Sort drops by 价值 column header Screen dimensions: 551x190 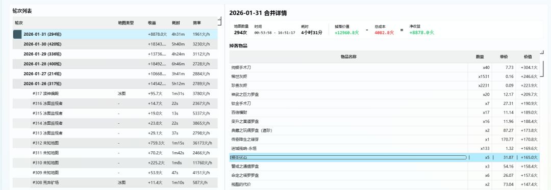click(x=528, y=57)
